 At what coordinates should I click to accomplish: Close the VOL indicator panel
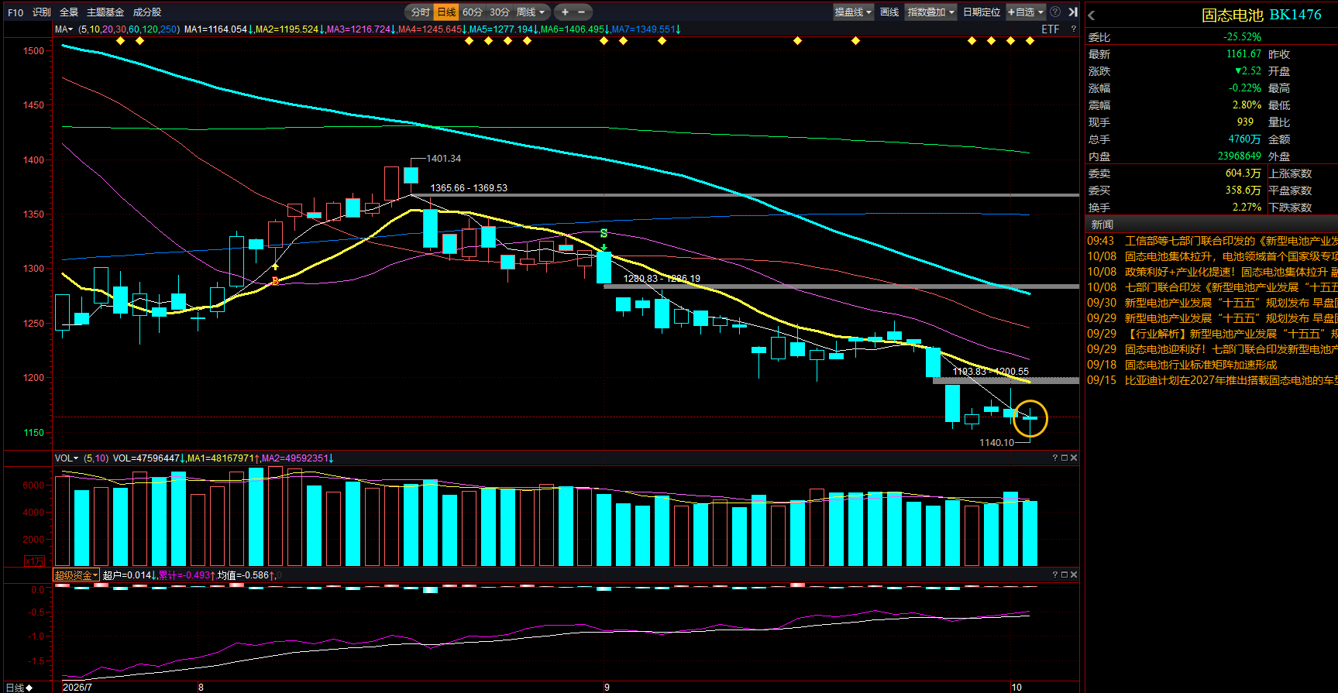click(x=1074, y=458)
